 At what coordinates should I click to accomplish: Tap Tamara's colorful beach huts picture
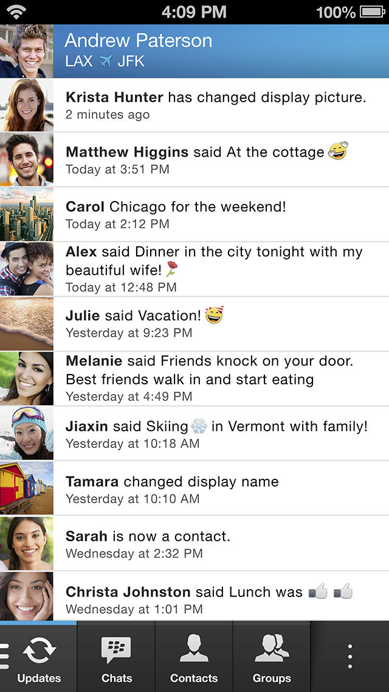click(x=27, y=489)
